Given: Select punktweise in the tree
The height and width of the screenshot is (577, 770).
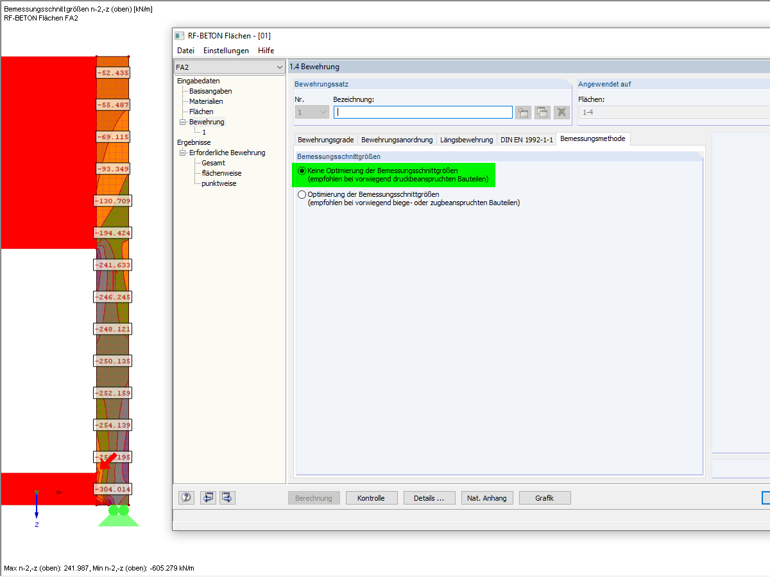Looking at the screenshot, I should (x=219, y=183).
